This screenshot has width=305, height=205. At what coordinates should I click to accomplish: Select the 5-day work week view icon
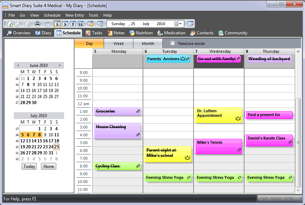(65, 24)
